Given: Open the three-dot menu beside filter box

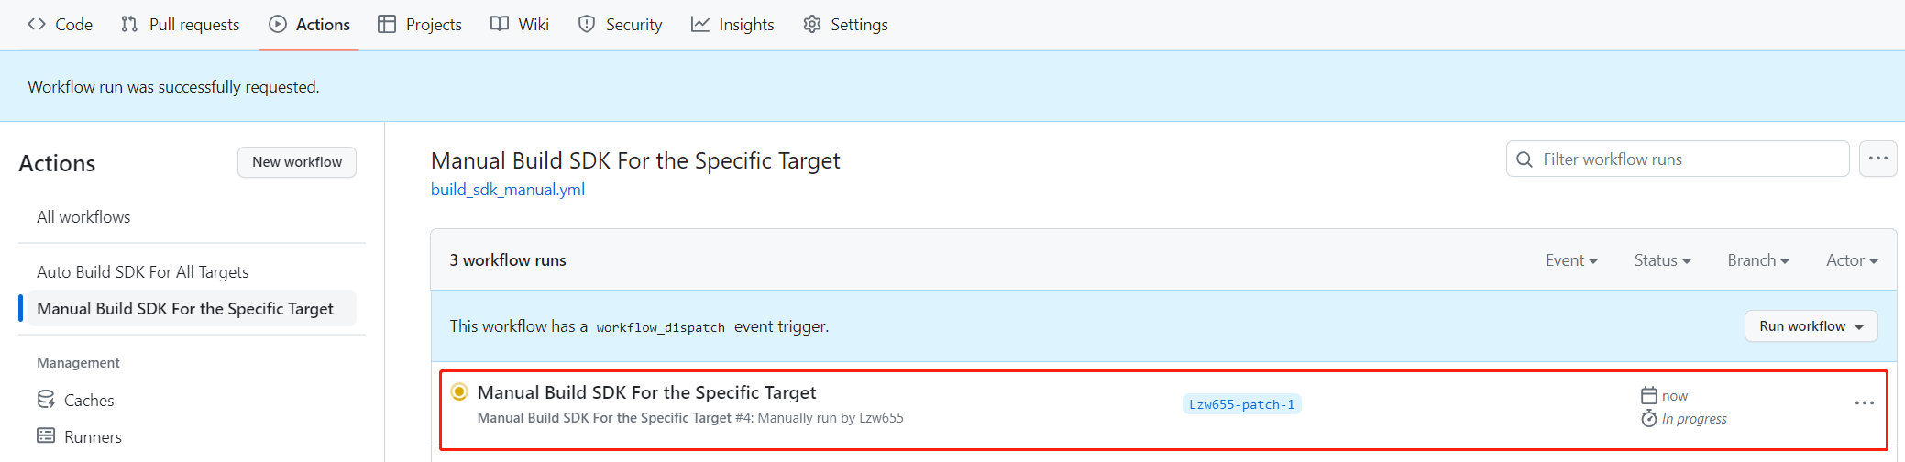Looking at the screenshot, I should [1877, 159].
